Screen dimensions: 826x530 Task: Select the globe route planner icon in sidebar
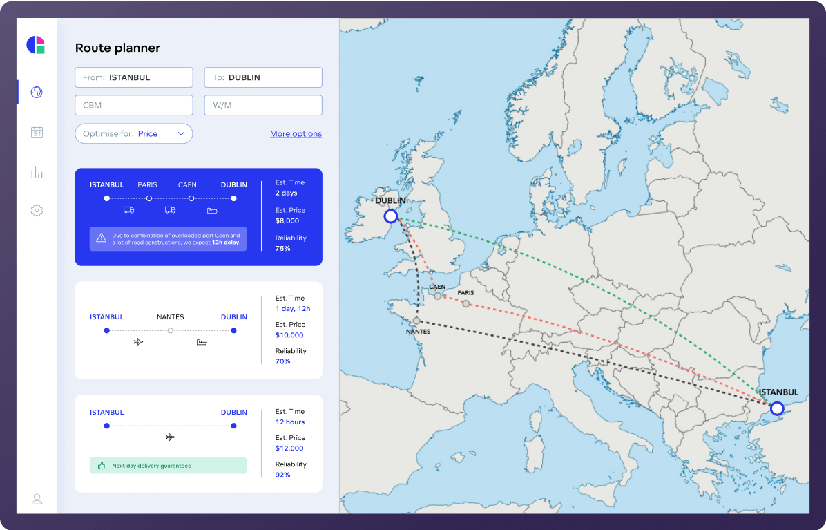(36, 92)
